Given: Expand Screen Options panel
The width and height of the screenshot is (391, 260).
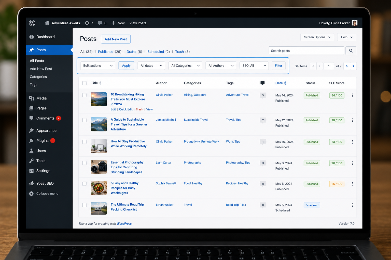Looking at the screenshot, I should point(317,37).
